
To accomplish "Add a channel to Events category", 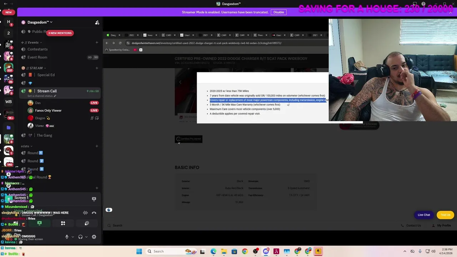I will click(x=97, y=42).
